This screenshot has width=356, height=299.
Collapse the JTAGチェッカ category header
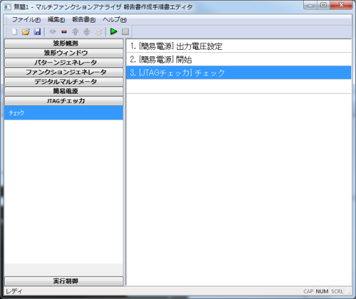pos(64,101)
